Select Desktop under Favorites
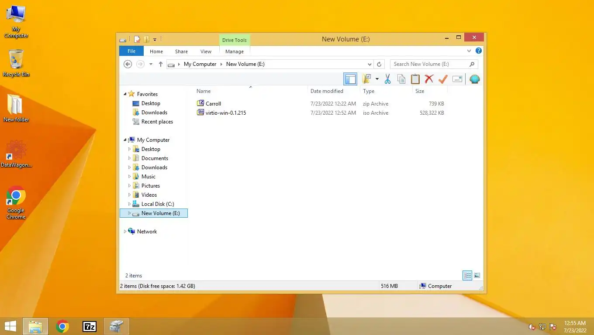This screenshot has height=335, width=594. [x=151, y=103]
